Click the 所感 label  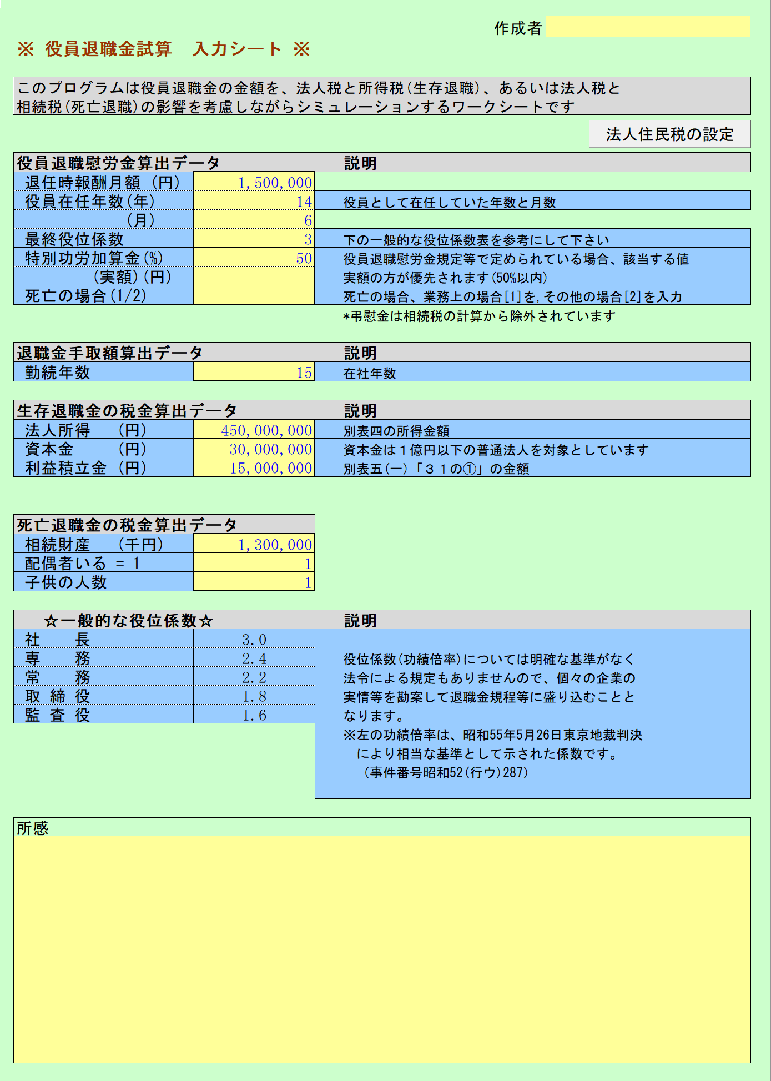pyautogui.click(x=32, y=828)
